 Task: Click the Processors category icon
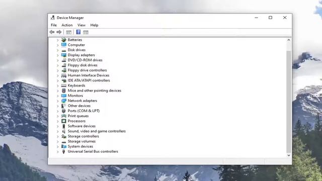(x=64, y=121)
